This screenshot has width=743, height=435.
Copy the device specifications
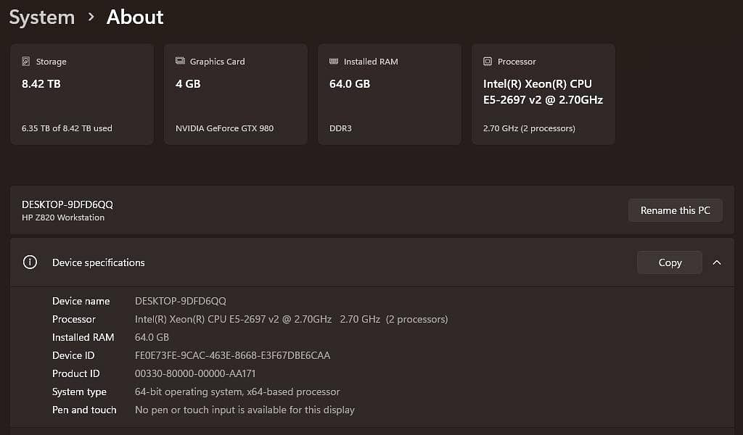click(670, 262)
